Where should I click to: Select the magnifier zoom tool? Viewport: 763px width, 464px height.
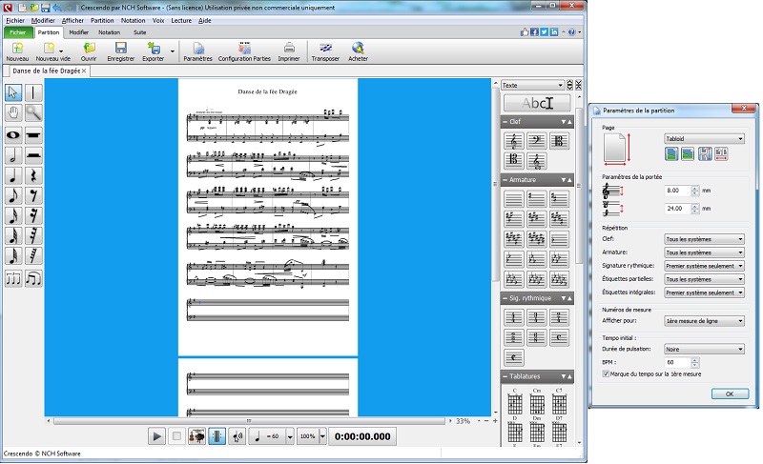pyautogui.click(x=33, y=112)
